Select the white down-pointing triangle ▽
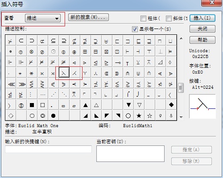Screen dimensions: 223x178 (139, 105)
